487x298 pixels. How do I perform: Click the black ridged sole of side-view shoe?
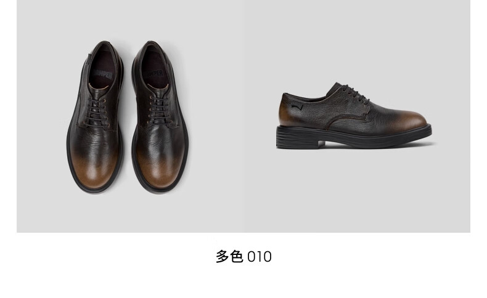[x=354, y=135]
